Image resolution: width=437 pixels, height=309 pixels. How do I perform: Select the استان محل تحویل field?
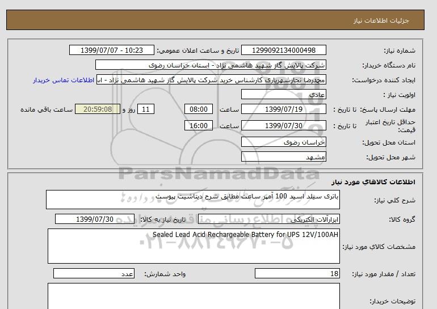click(284, 142)
